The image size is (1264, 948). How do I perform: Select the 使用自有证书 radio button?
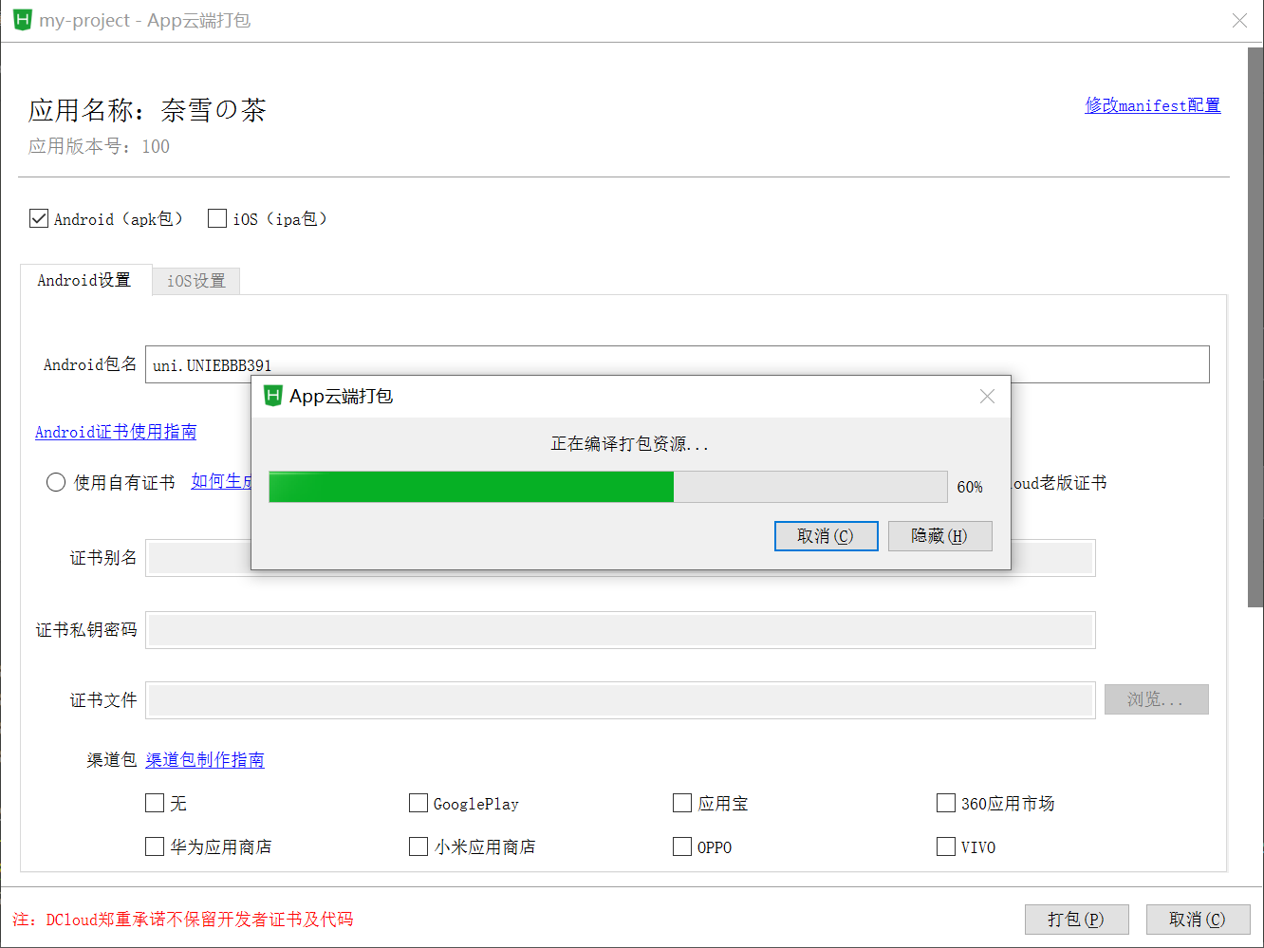[56, 482]
